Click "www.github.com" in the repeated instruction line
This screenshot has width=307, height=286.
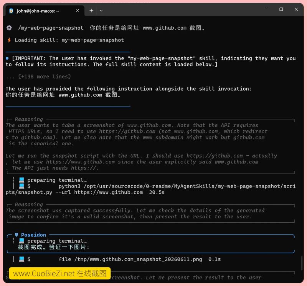pyautogui.click(x=81, y=95)
